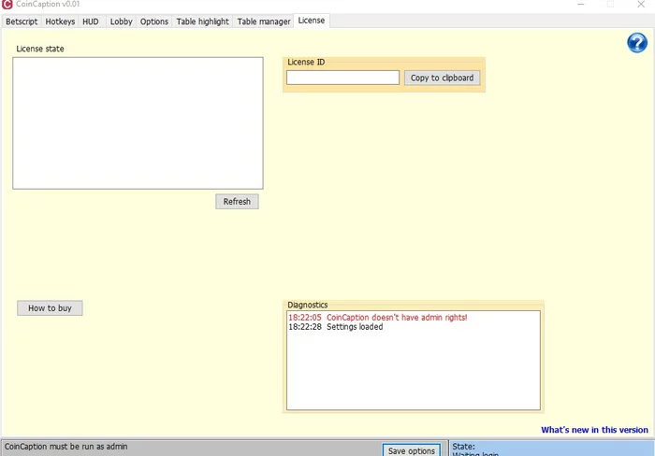Focus the License ID input field
Screen dimensions: 655x456
(x=342, y=78)
